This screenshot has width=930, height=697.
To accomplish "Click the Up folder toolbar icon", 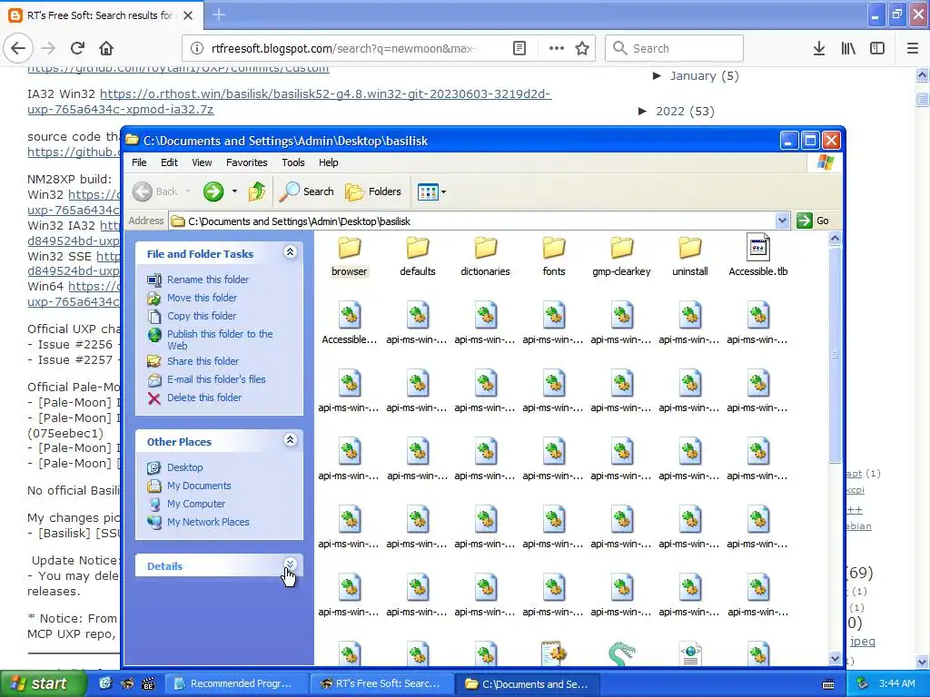I will pos(257,191).
